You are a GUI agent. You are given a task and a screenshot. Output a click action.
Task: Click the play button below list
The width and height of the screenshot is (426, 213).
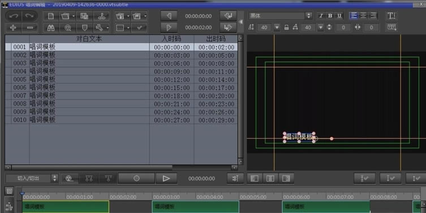coord(166,179)
